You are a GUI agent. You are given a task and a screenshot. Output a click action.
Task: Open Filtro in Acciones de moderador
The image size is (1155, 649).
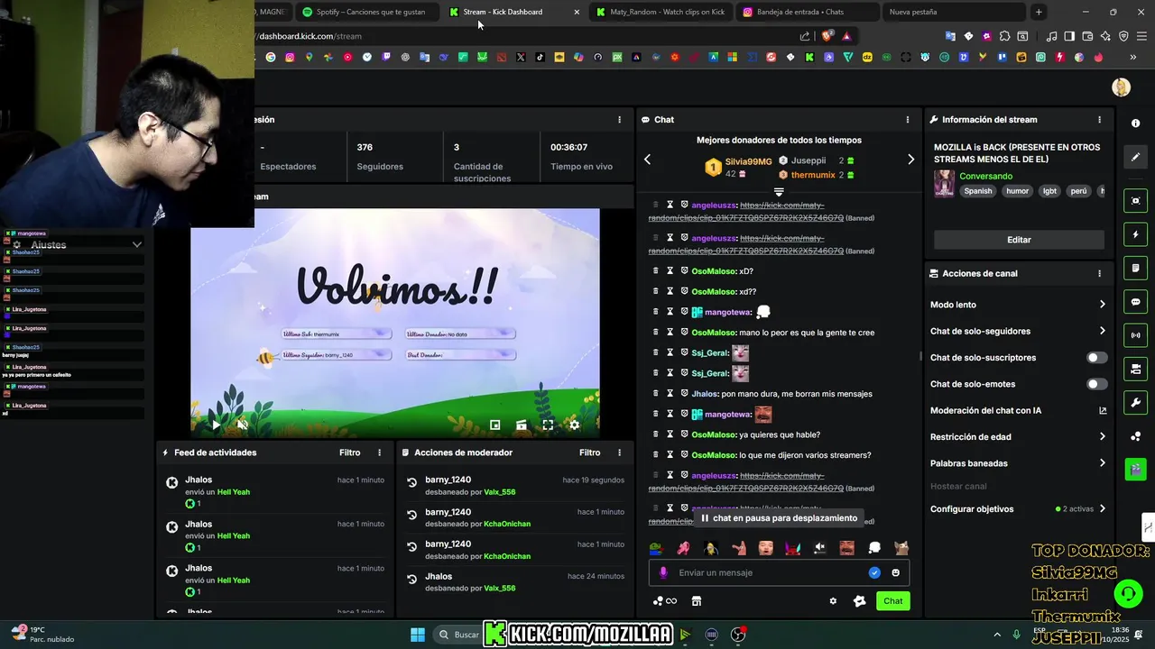(x=590, y=452)
